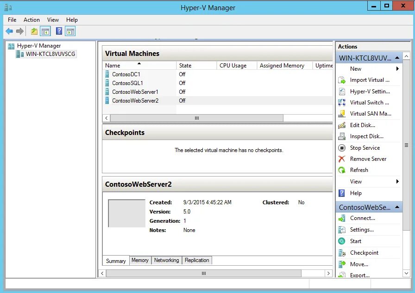This screenshot has width=415, height=293.
Task: Click the Import Virtual Machine icon
Action: click(342, 80)
